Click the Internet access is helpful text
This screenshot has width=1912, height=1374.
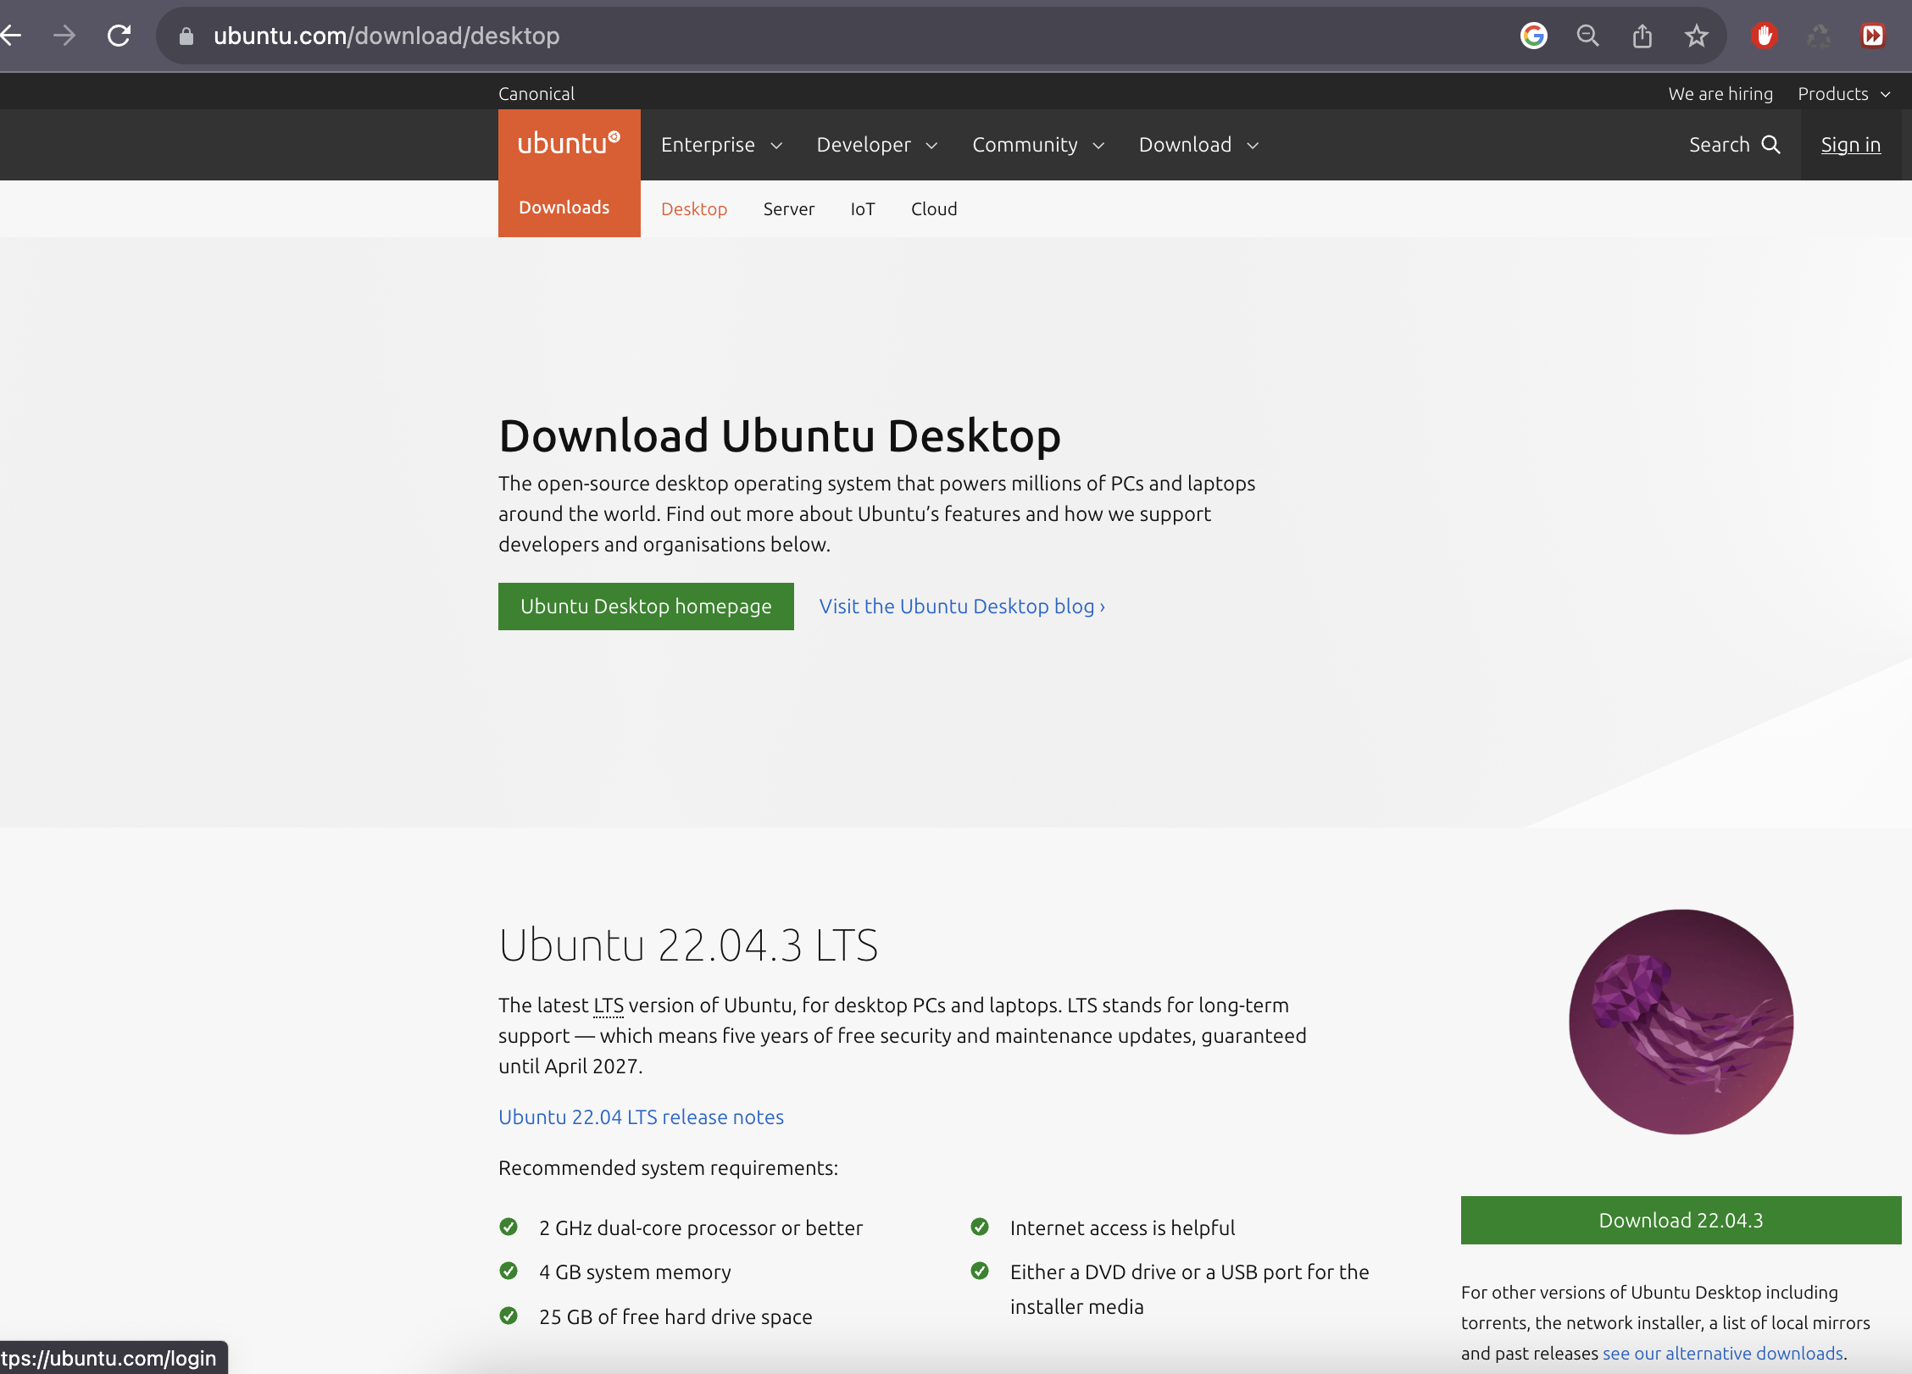[x=1122, y=1228]
